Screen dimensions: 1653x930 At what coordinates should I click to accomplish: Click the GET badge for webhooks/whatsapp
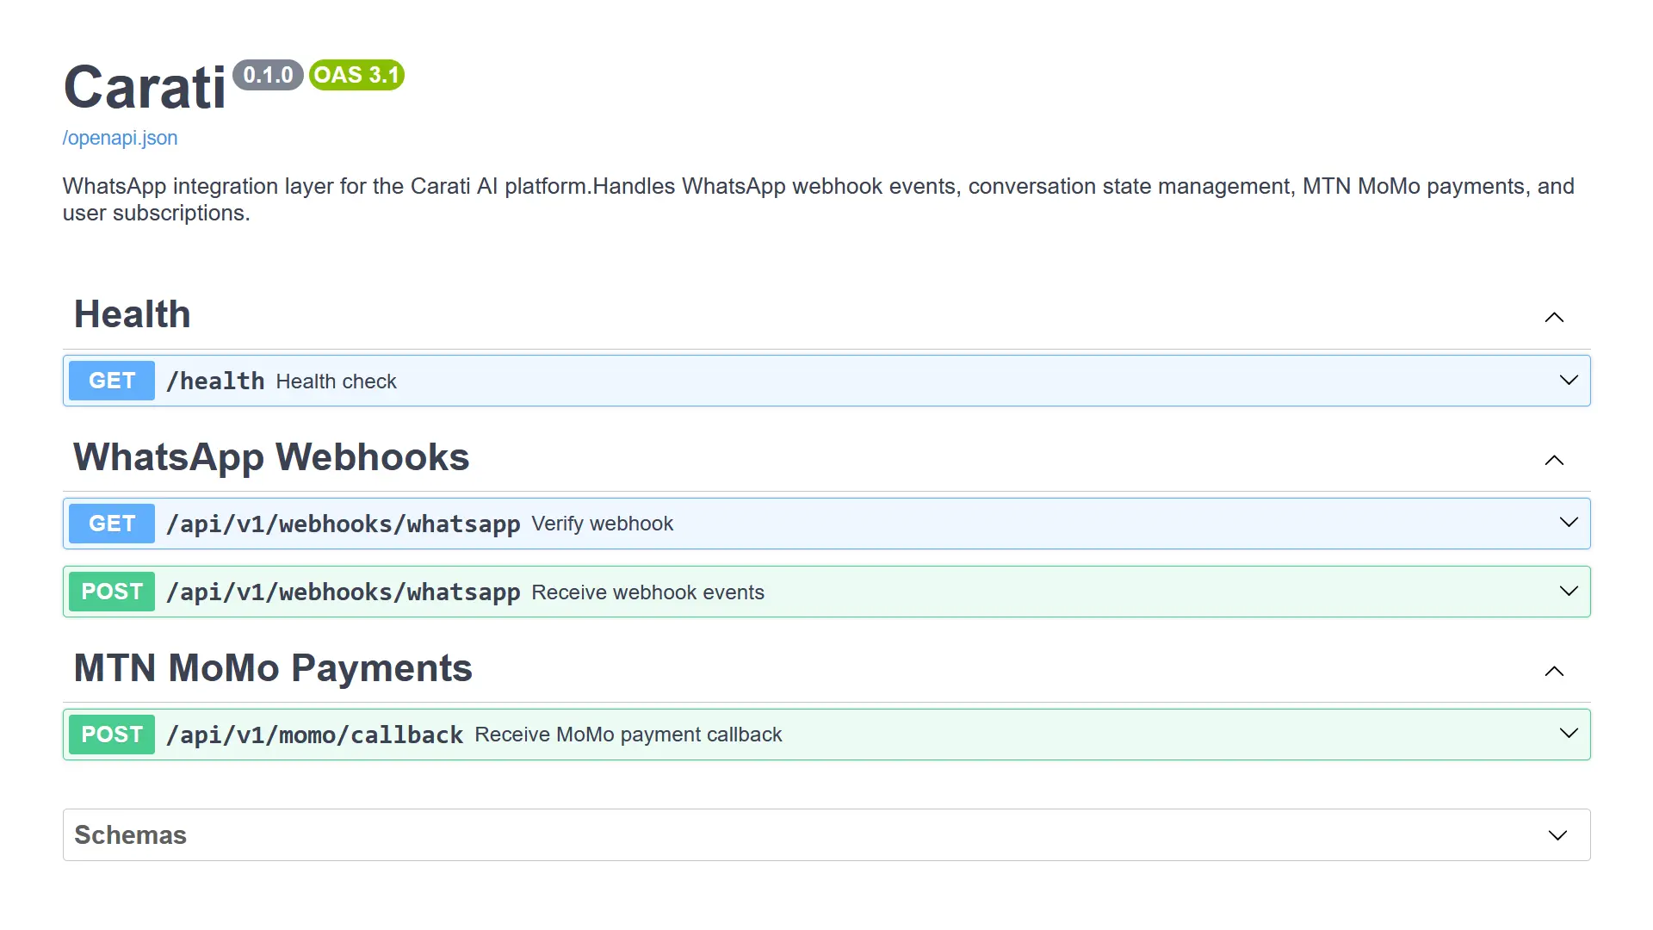click(112, 524)
